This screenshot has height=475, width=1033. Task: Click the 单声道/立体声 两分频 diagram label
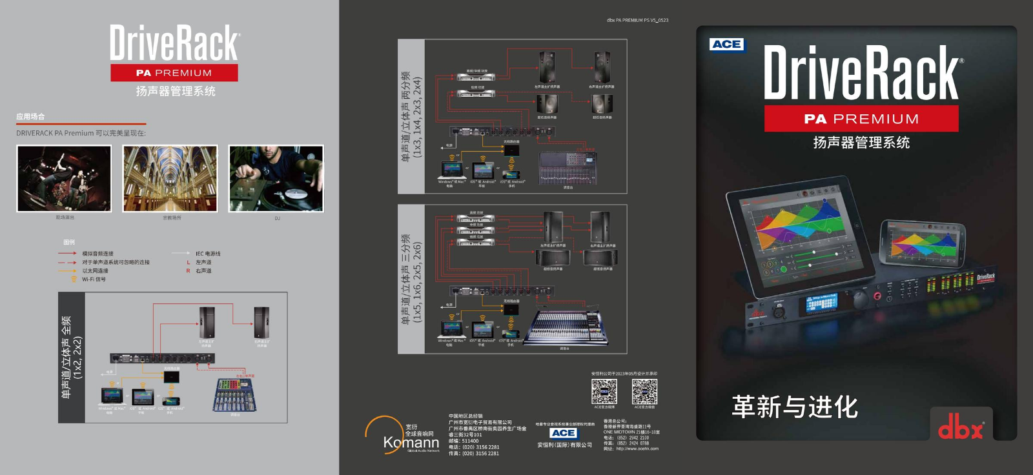(411, 116)
